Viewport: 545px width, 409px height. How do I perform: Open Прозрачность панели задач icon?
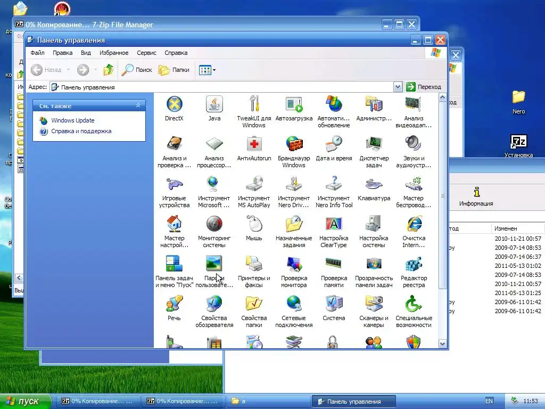(x=374, y=264)
